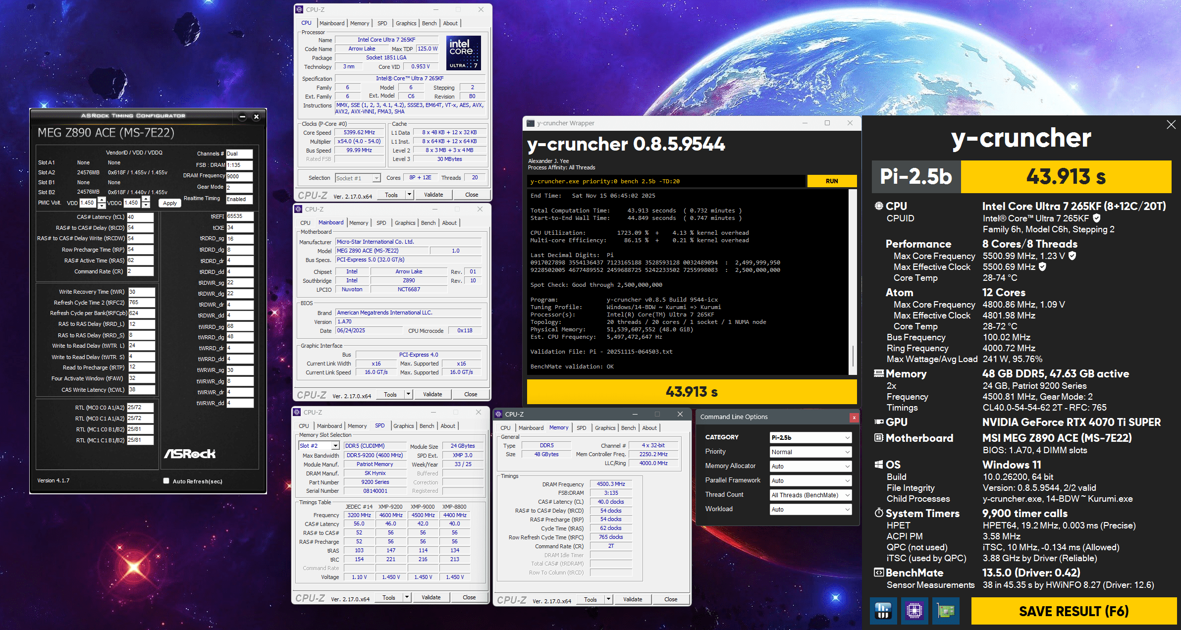Click the CPUID verified shield badge
The height and width of the screenshot is (630, 1181).
tap(1096, 218)
